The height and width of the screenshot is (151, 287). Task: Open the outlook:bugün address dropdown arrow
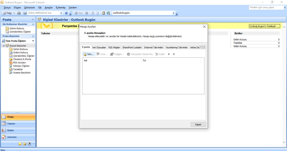tap(174, 13)
